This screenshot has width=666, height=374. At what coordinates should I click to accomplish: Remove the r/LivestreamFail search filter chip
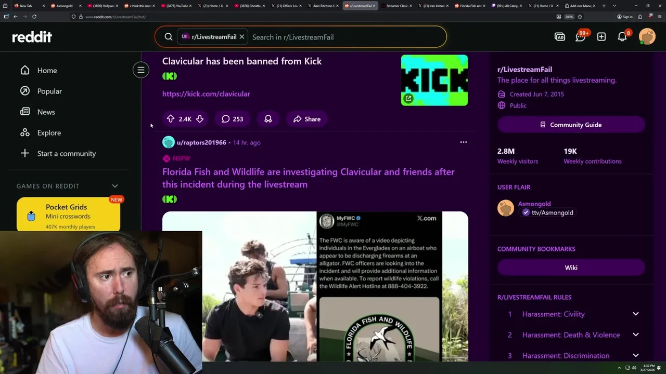point(242,37)
